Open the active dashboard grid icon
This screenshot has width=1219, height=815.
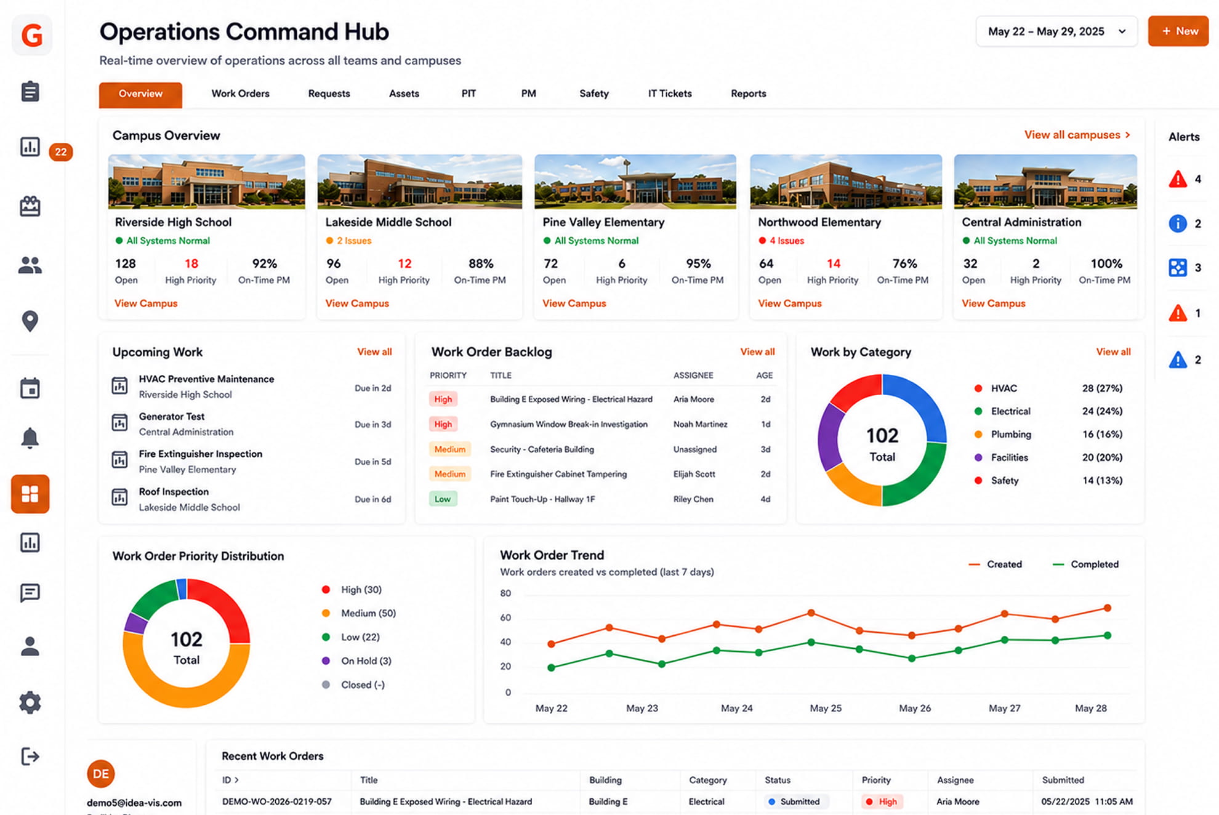pos(30,494)
